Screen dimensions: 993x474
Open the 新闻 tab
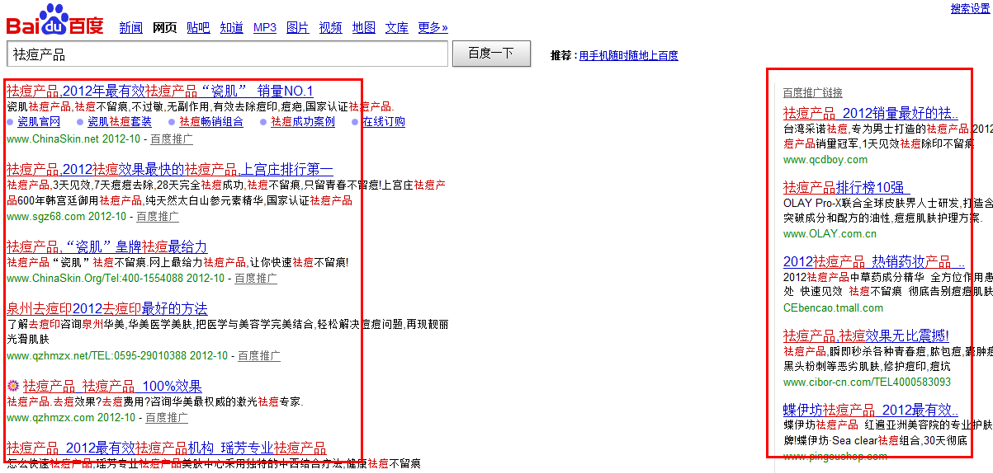coord(130,28)
